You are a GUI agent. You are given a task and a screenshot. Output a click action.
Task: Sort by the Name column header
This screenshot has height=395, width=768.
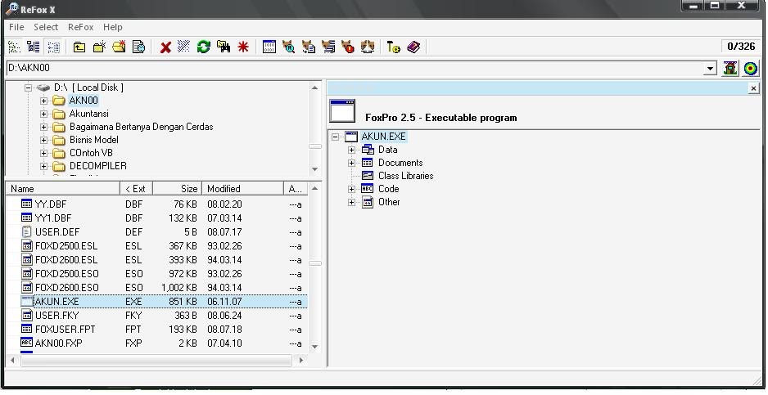click(x=63, y=188)
